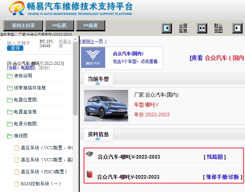Viewport: 245px width, 192px height.
Task: Open 高压系统（PDCS配置） document
Action: (44, 172)
